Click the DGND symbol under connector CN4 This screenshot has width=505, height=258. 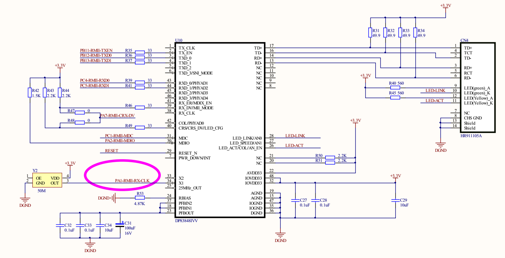tap(440, 144)
